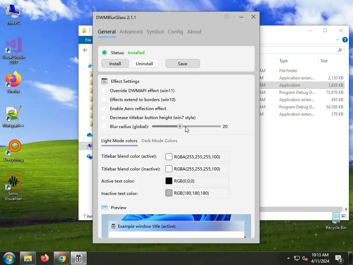
Task: Open the File menu in Explorer
Action: [88, 40]
